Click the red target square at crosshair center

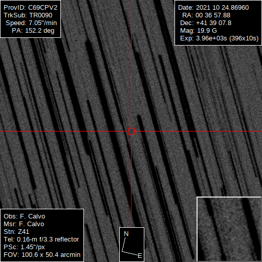(131, 132)
